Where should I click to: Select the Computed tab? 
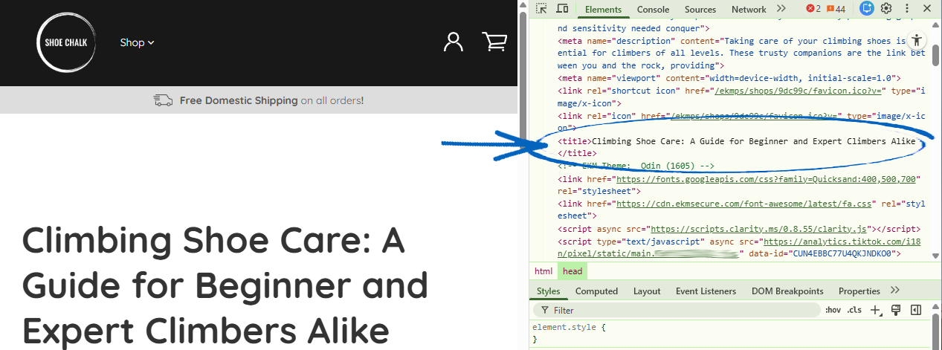pos(596,291)
